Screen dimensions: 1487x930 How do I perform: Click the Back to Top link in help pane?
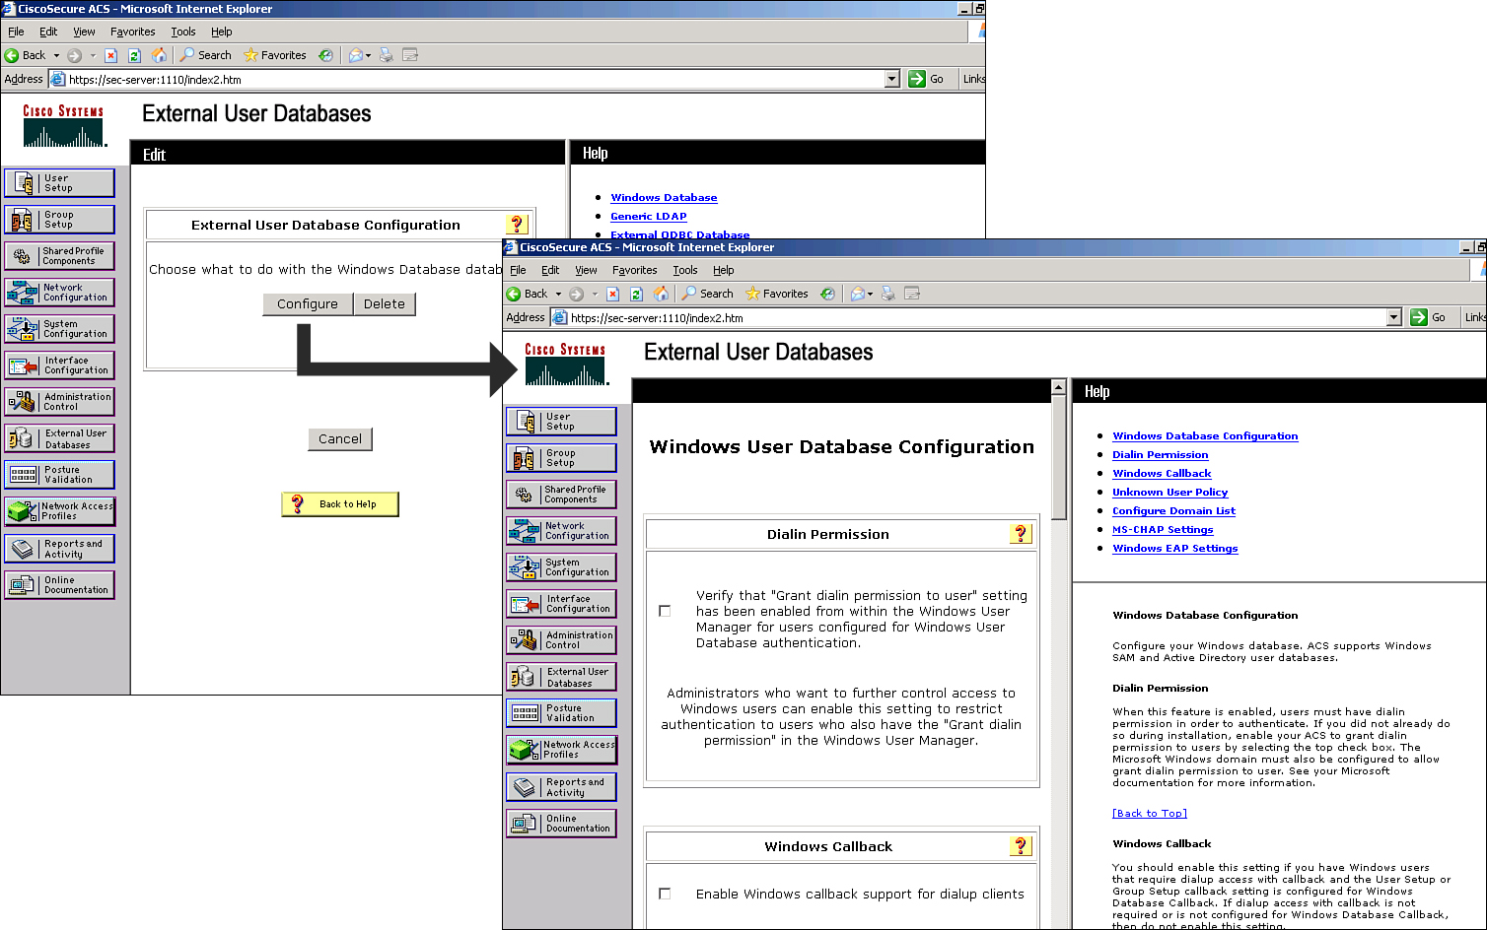point(1150,814)
